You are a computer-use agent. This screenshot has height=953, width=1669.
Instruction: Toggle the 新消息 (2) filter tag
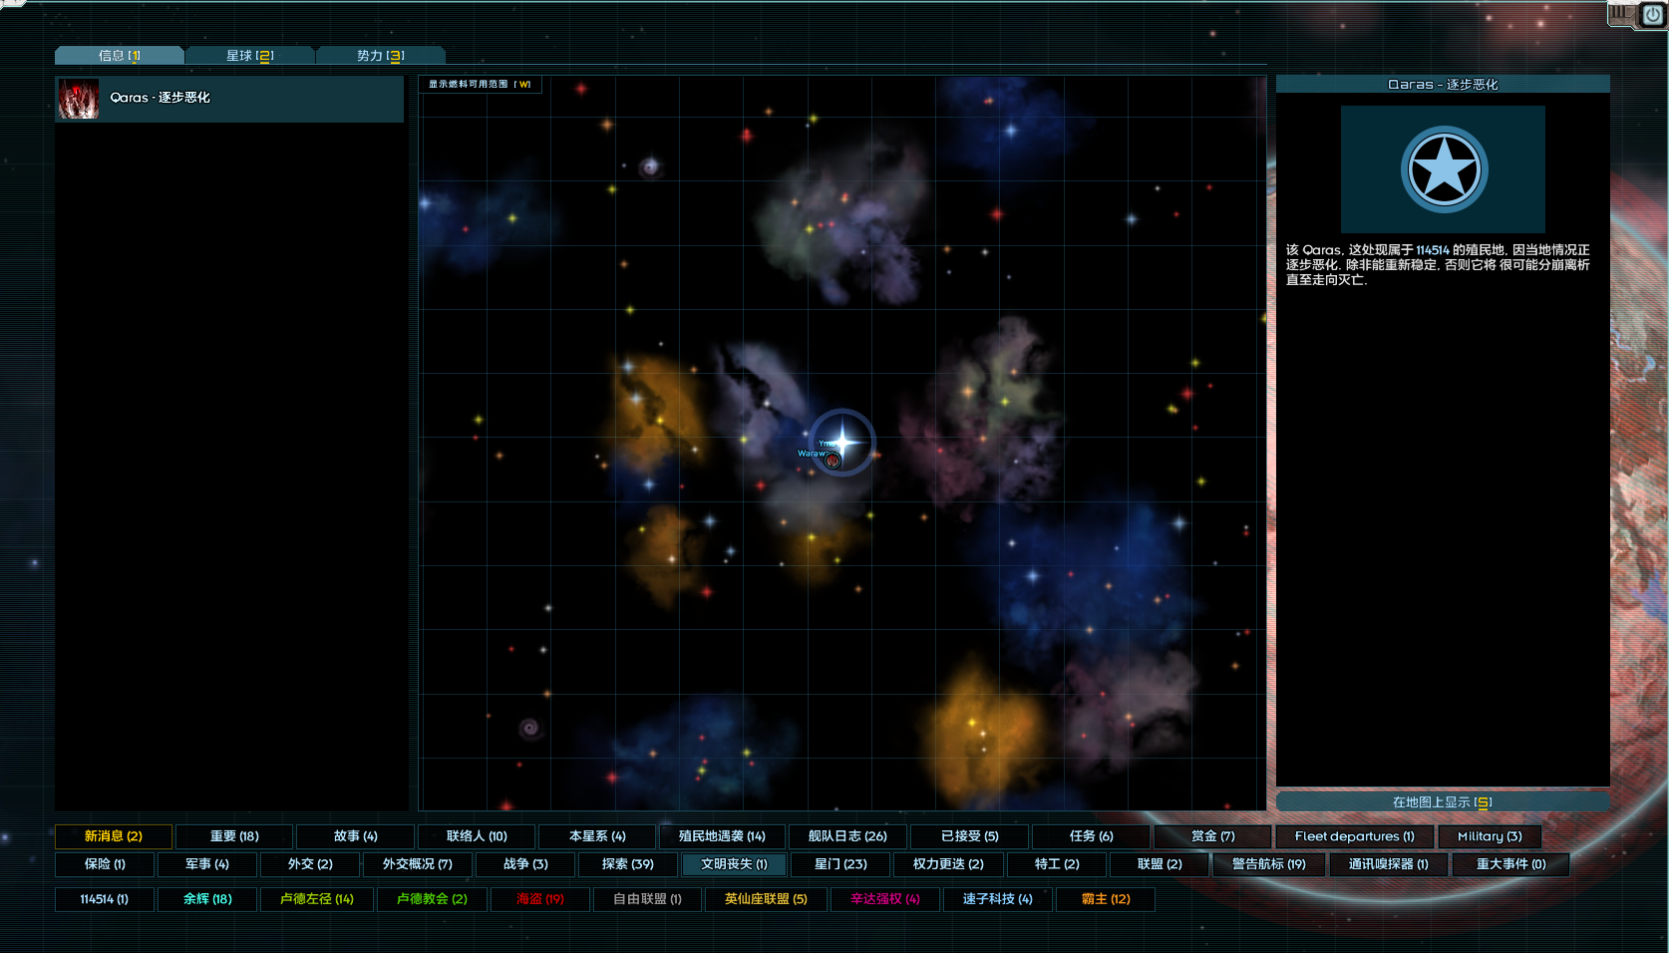(x=114, y=836)
